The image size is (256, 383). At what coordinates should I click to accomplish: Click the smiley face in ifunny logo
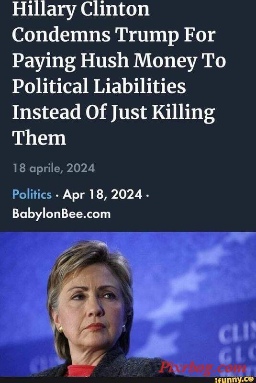tap(251, 380)
